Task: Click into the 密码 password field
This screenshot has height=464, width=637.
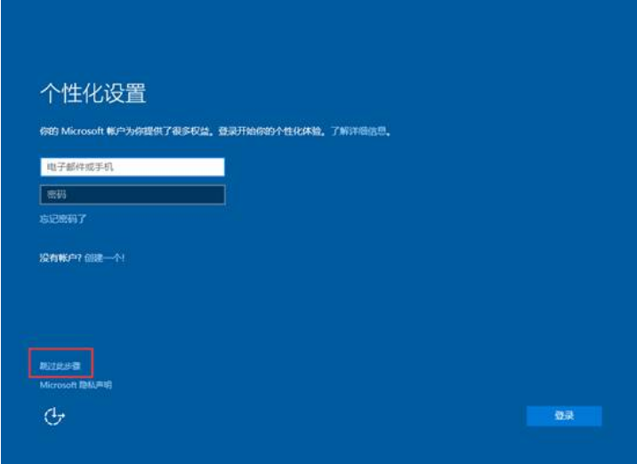Action: [x=132, y=195]
